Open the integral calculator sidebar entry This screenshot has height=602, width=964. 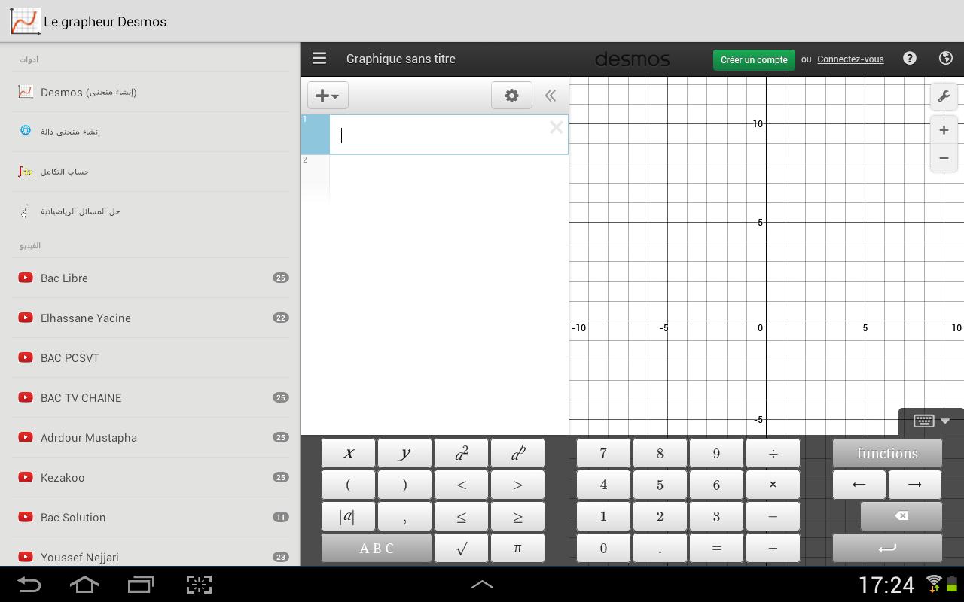pyautogui.click(x=151, y=172)
